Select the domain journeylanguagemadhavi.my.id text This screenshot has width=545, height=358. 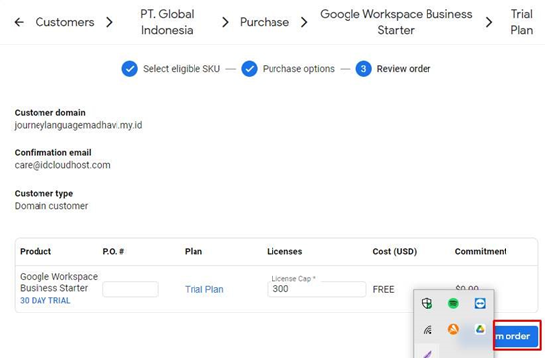tap(79, 125)
